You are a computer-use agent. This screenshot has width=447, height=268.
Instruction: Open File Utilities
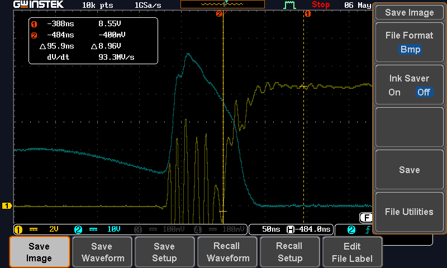[410, 212]
